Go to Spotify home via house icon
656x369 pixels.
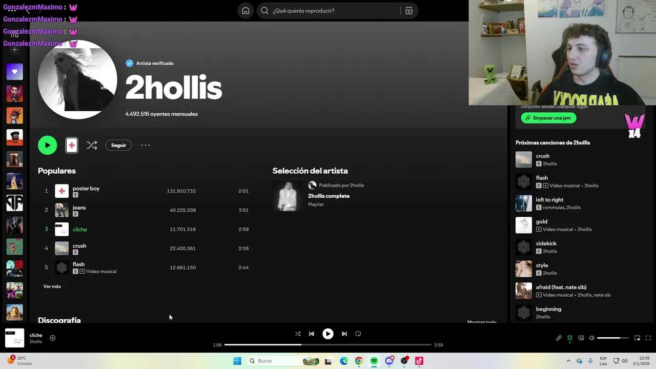point(245,11)
